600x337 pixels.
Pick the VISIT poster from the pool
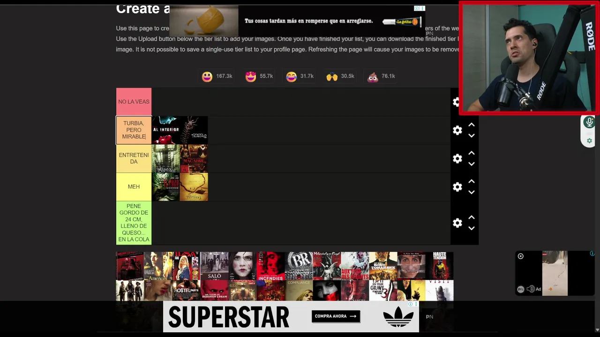439,291
